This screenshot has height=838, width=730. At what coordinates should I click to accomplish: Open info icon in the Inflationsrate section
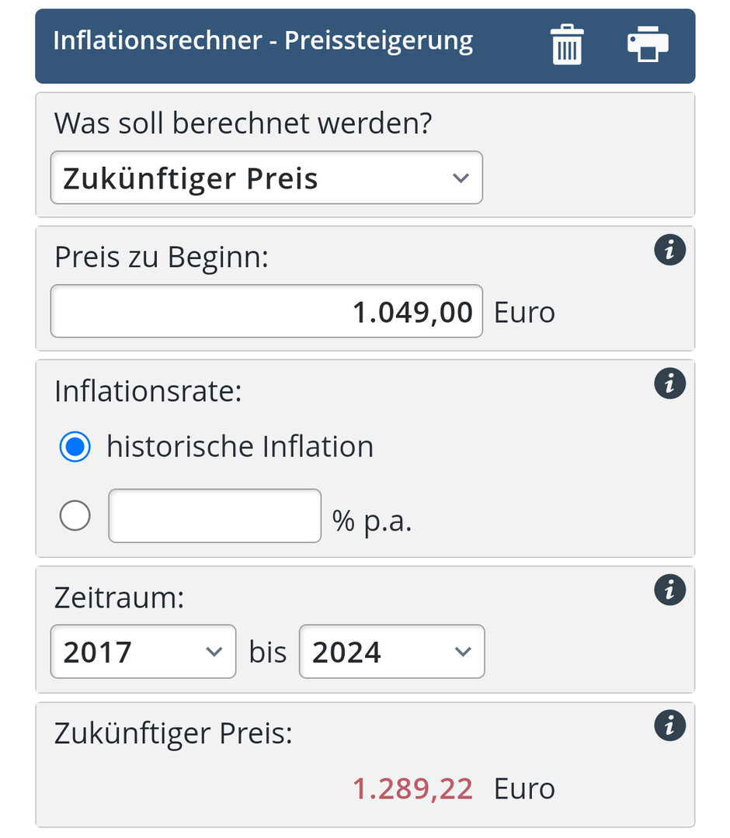pyautogui.click(x=669, y=384)
